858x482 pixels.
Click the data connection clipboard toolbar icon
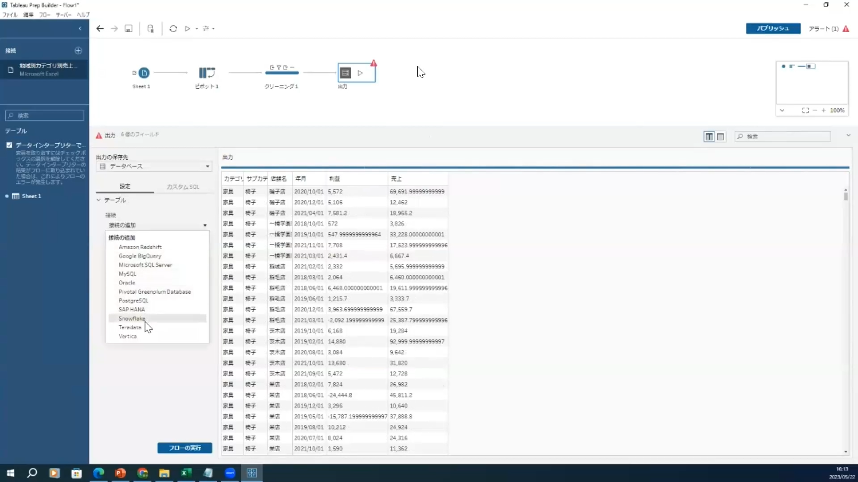point(151,29)
